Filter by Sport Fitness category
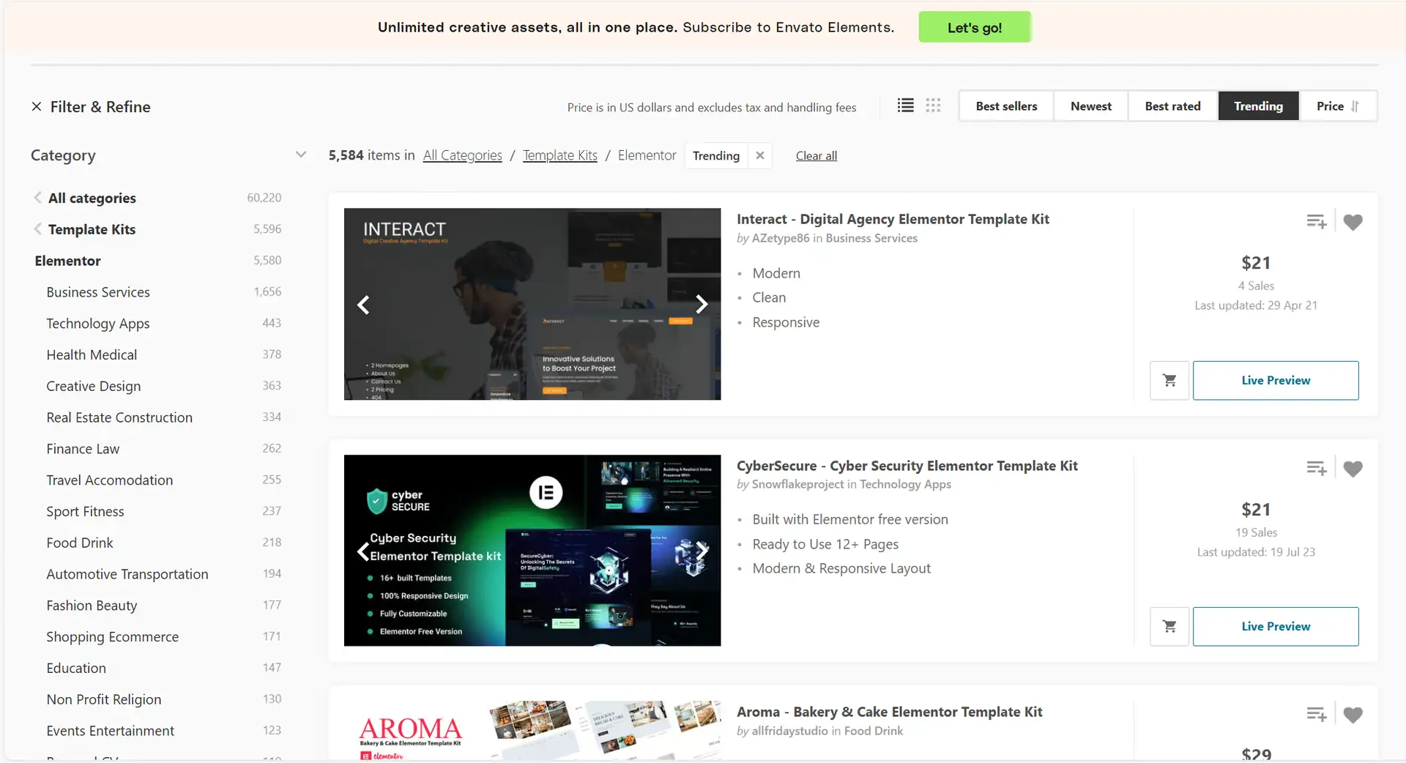The width and height of the screenshot is (1406, 763). (85, 512)
